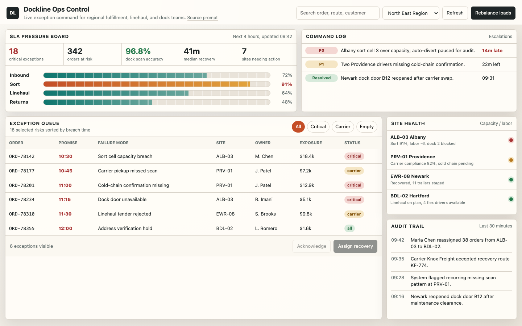Click the Assign recovery button
This screenshot has width=522, height=326.
(355, 246)
